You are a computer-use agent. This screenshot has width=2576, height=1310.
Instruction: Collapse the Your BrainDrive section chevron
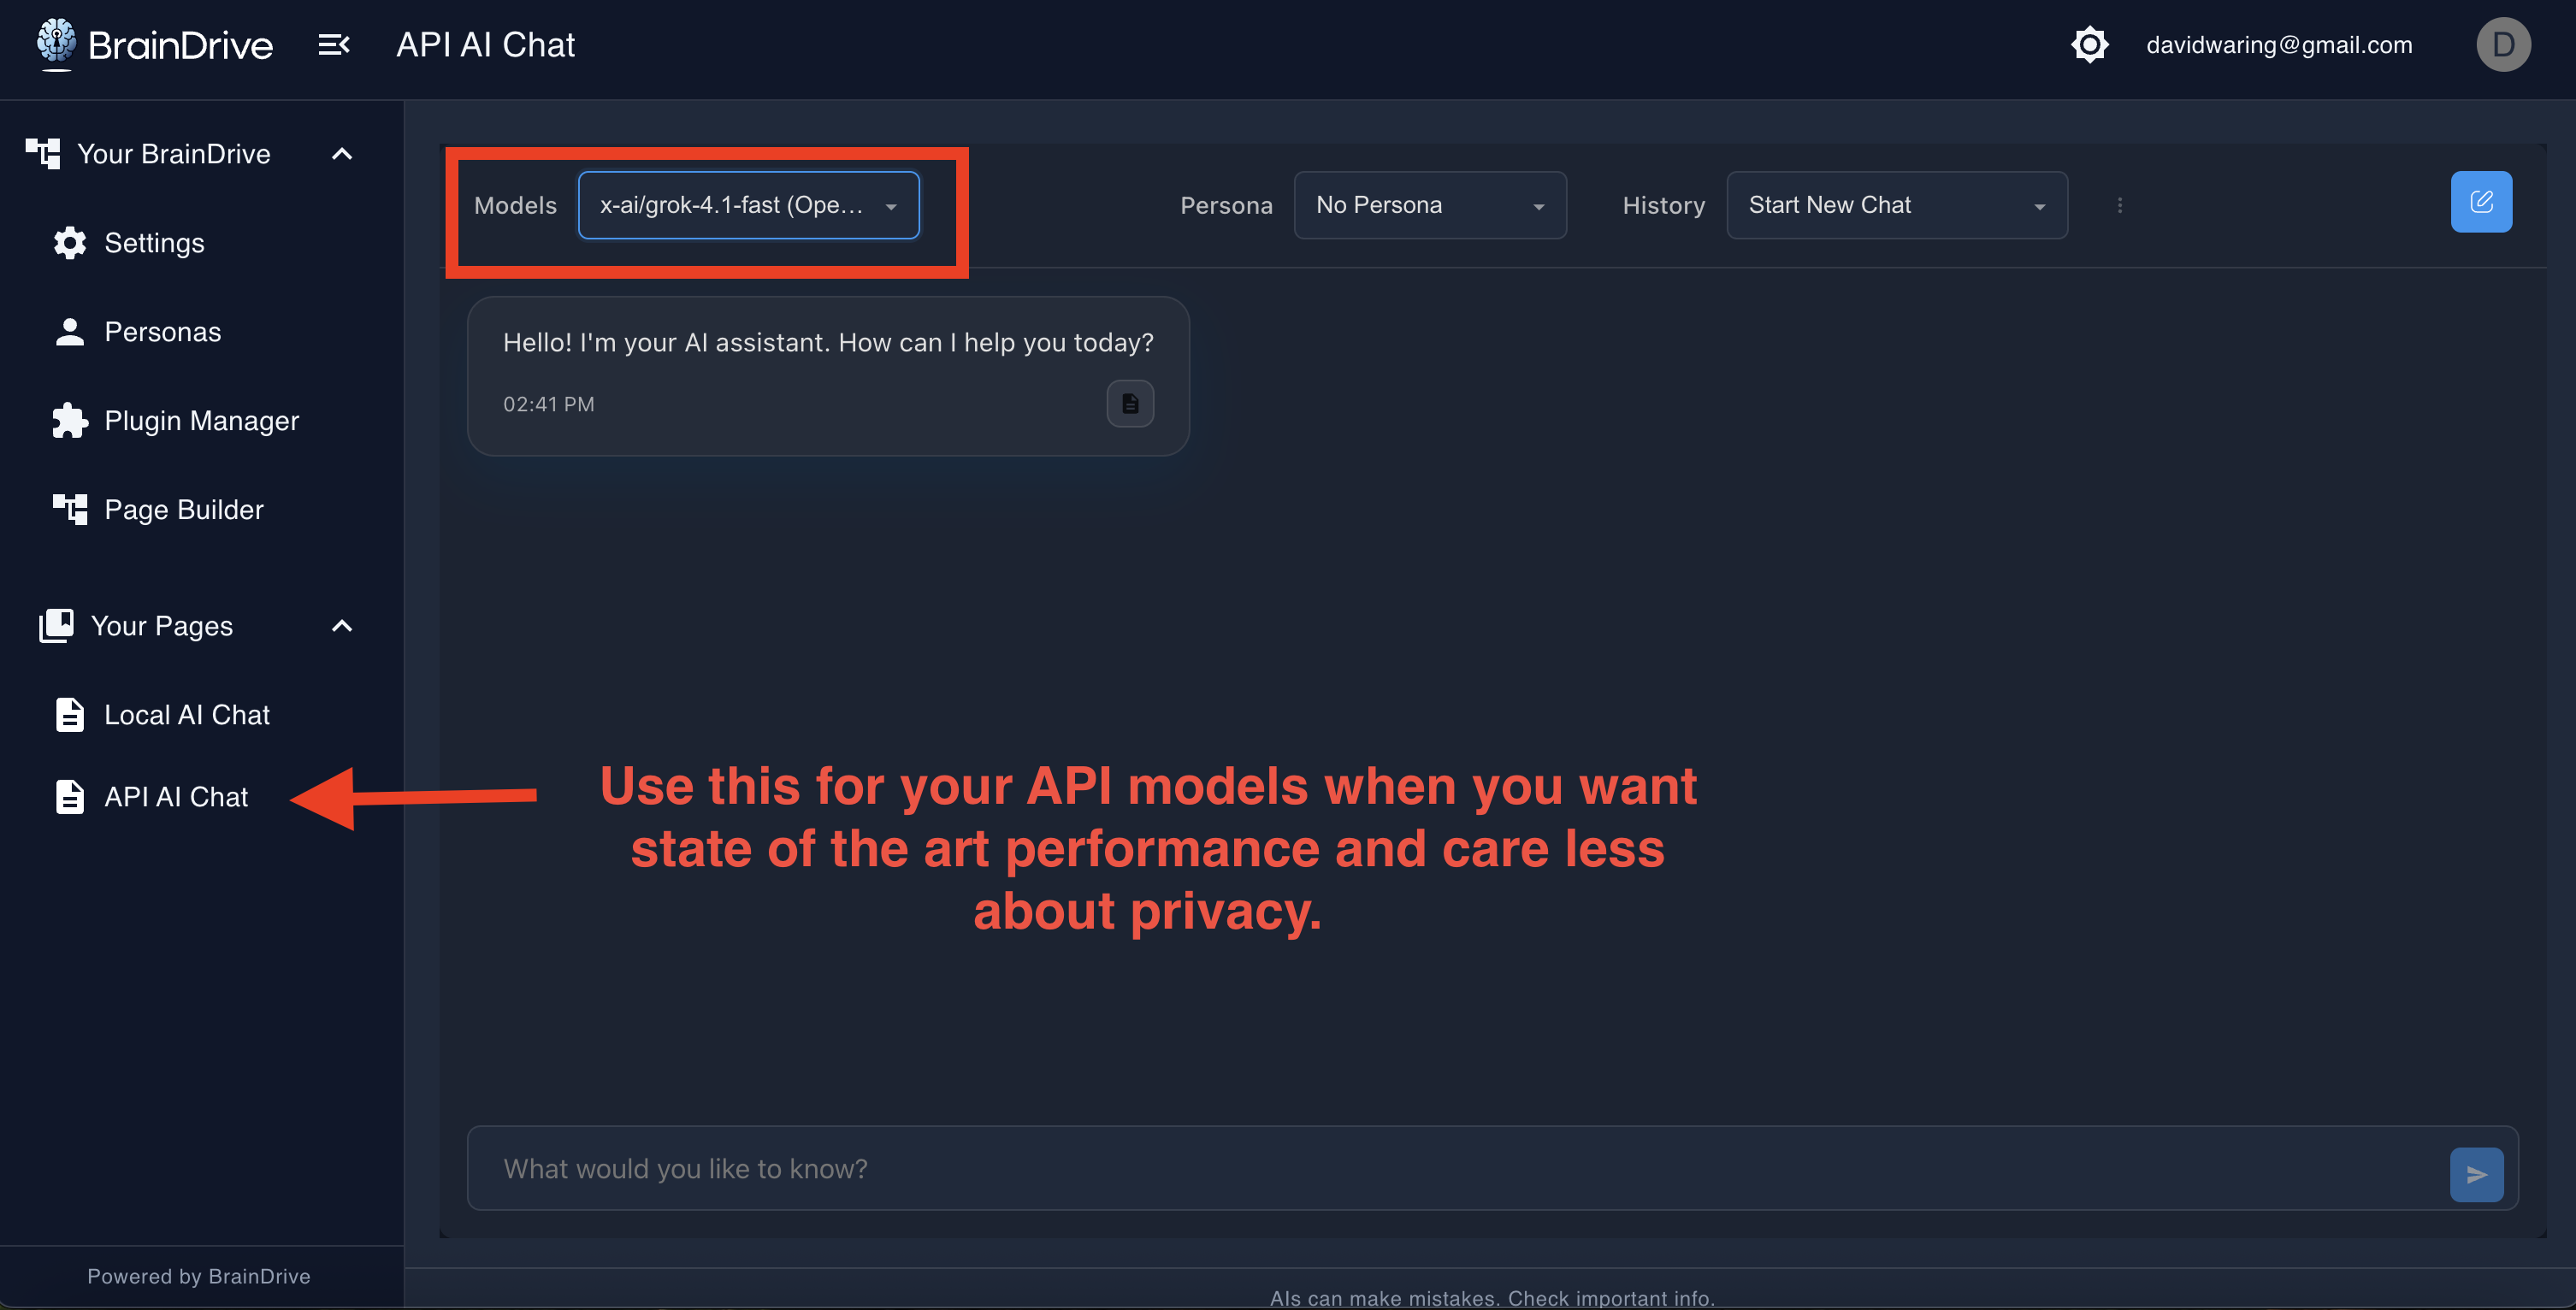coord(342,154)
